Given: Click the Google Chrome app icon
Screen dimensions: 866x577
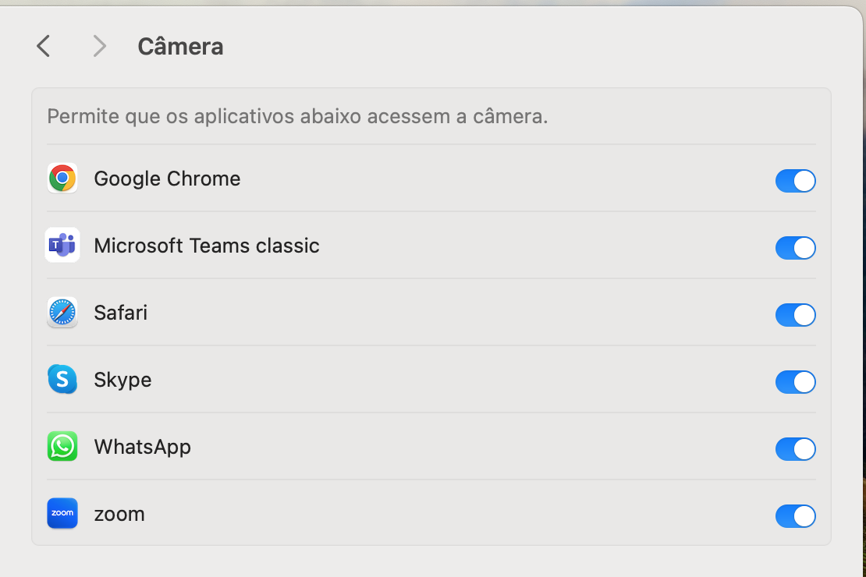Looking at the screenshot, I should click(62, 179).
